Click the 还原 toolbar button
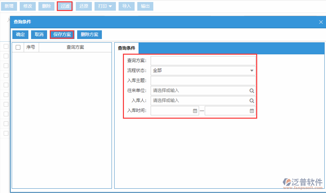Screen dimensions: 326x193 84,6
